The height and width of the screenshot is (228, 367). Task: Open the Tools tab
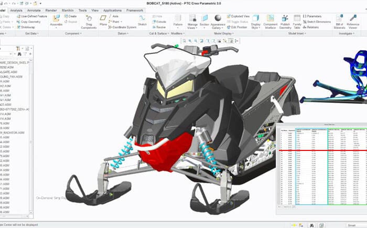pos(82,10)
